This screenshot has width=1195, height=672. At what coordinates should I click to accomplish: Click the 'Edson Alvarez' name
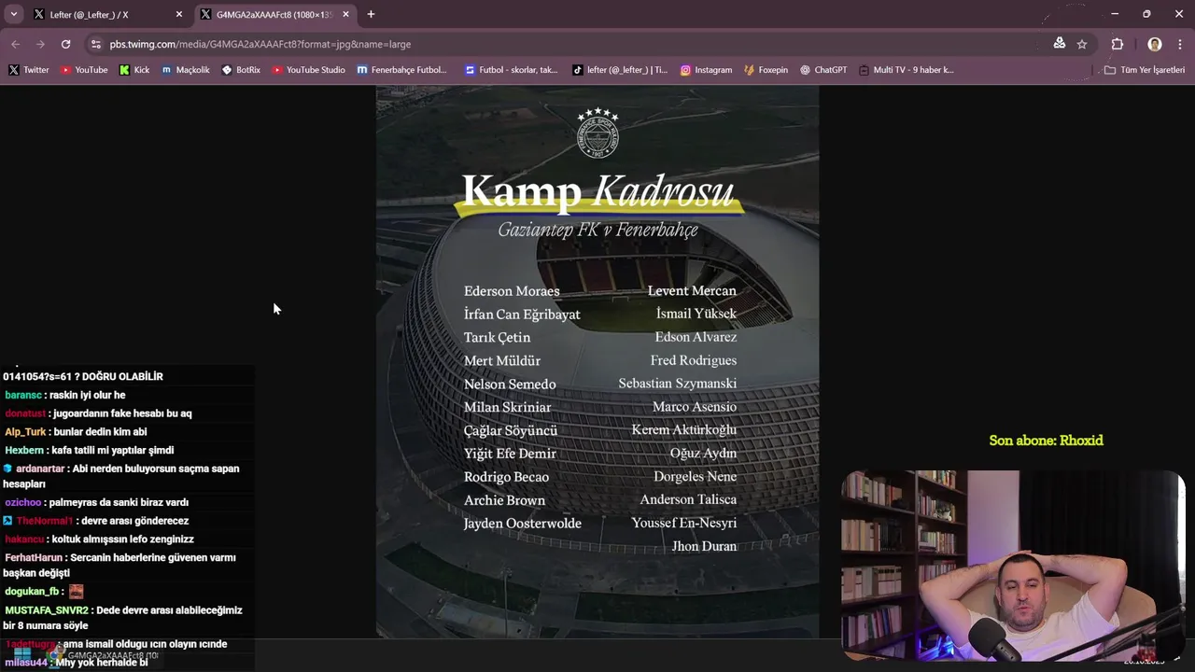[x=696, y=337]
